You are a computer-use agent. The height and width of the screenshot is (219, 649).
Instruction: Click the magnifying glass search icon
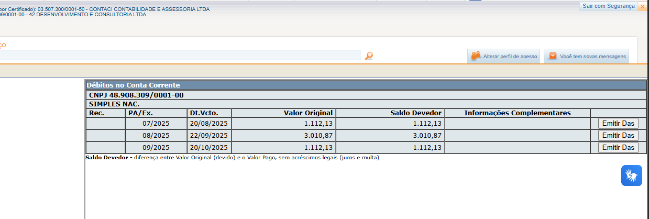click(x=369, y=56)
